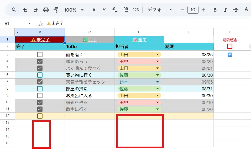Uncheck the box for 宿題をやる
251x149 pixels.
(x=40, y=102)
